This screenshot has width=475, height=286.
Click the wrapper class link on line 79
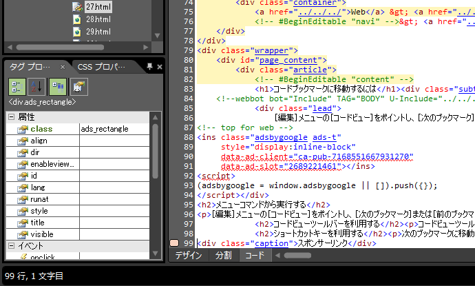[271, 50]
